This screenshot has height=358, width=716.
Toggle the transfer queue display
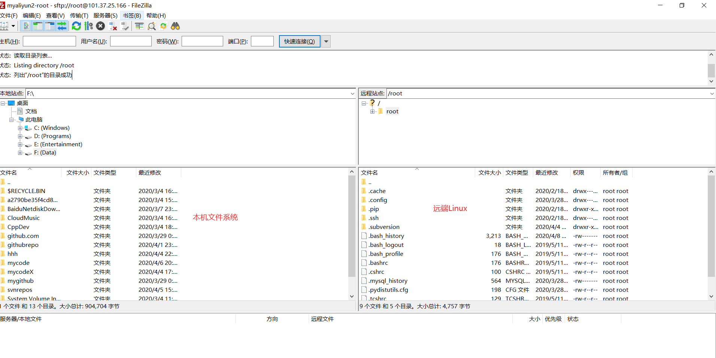[62, 26]
